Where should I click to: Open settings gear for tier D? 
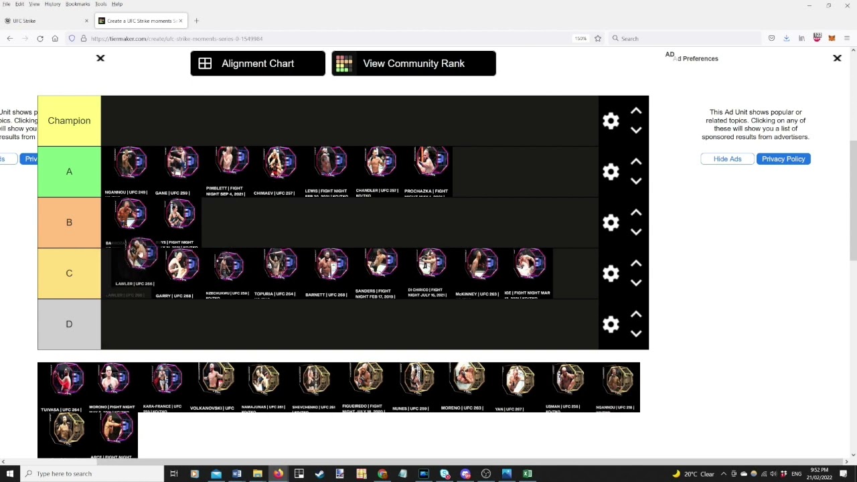coord(611,325)
